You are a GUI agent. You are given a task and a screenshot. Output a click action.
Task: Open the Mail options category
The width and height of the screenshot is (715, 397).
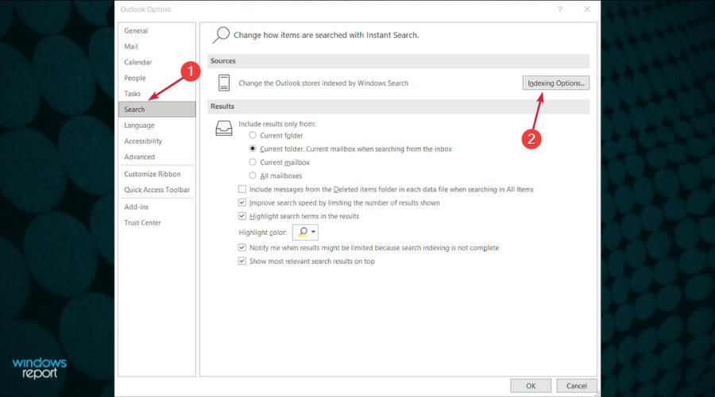point(157,47)
